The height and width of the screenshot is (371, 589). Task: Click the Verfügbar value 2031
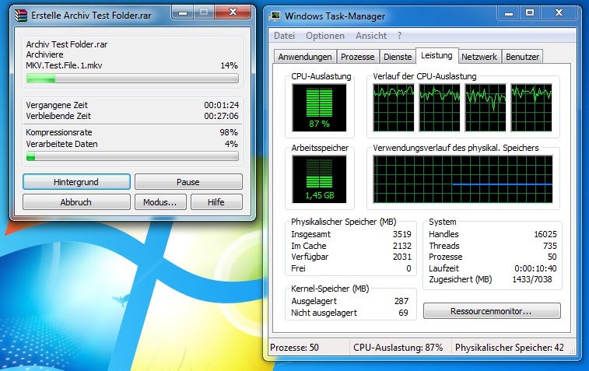click(x=402, y=257)
